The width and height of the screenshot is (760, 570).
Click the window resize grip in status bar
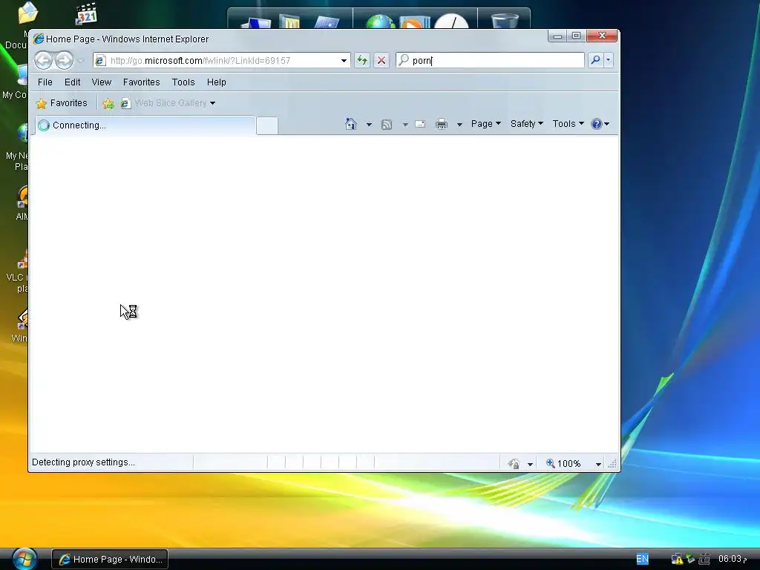612,465
